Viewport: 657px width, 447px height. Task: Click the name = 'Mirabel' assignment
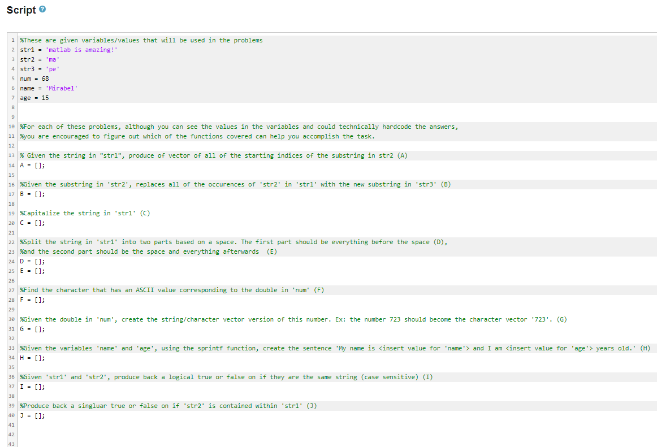pos(48,88)
